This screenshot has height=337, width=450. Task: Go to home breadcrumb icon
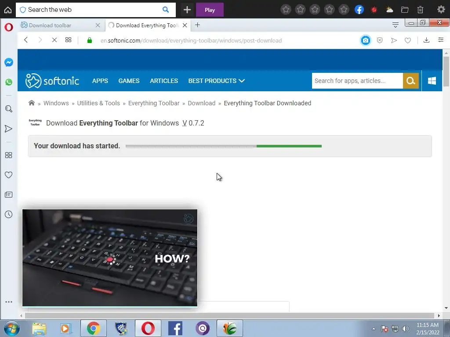pyautogui.click(x=32, y=103)
